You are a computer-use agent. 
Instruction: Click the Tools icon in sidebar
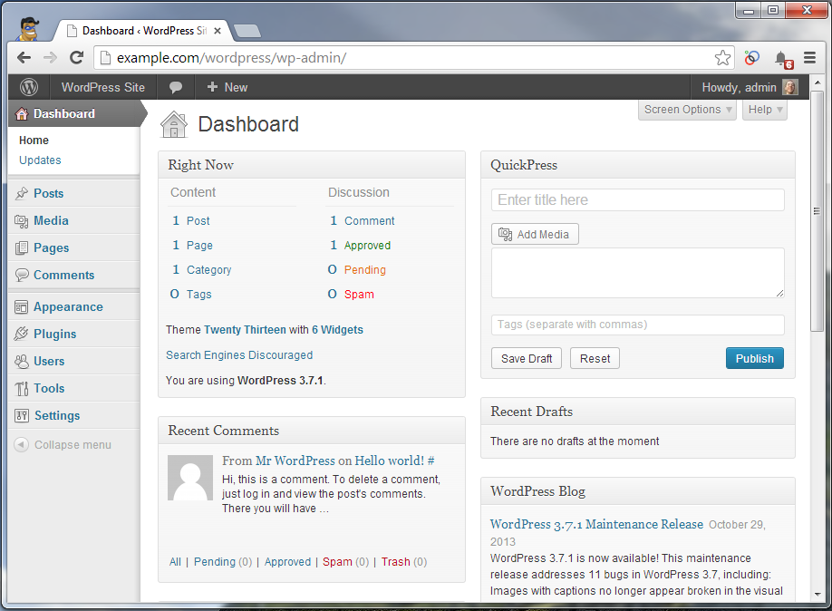coord(22,389)
